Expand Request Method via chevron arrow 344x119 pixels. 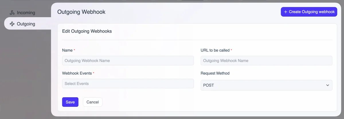tap(328, 85)
